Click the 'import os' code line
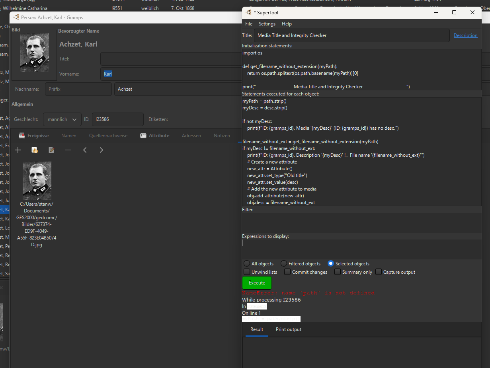 click(252, 53)
